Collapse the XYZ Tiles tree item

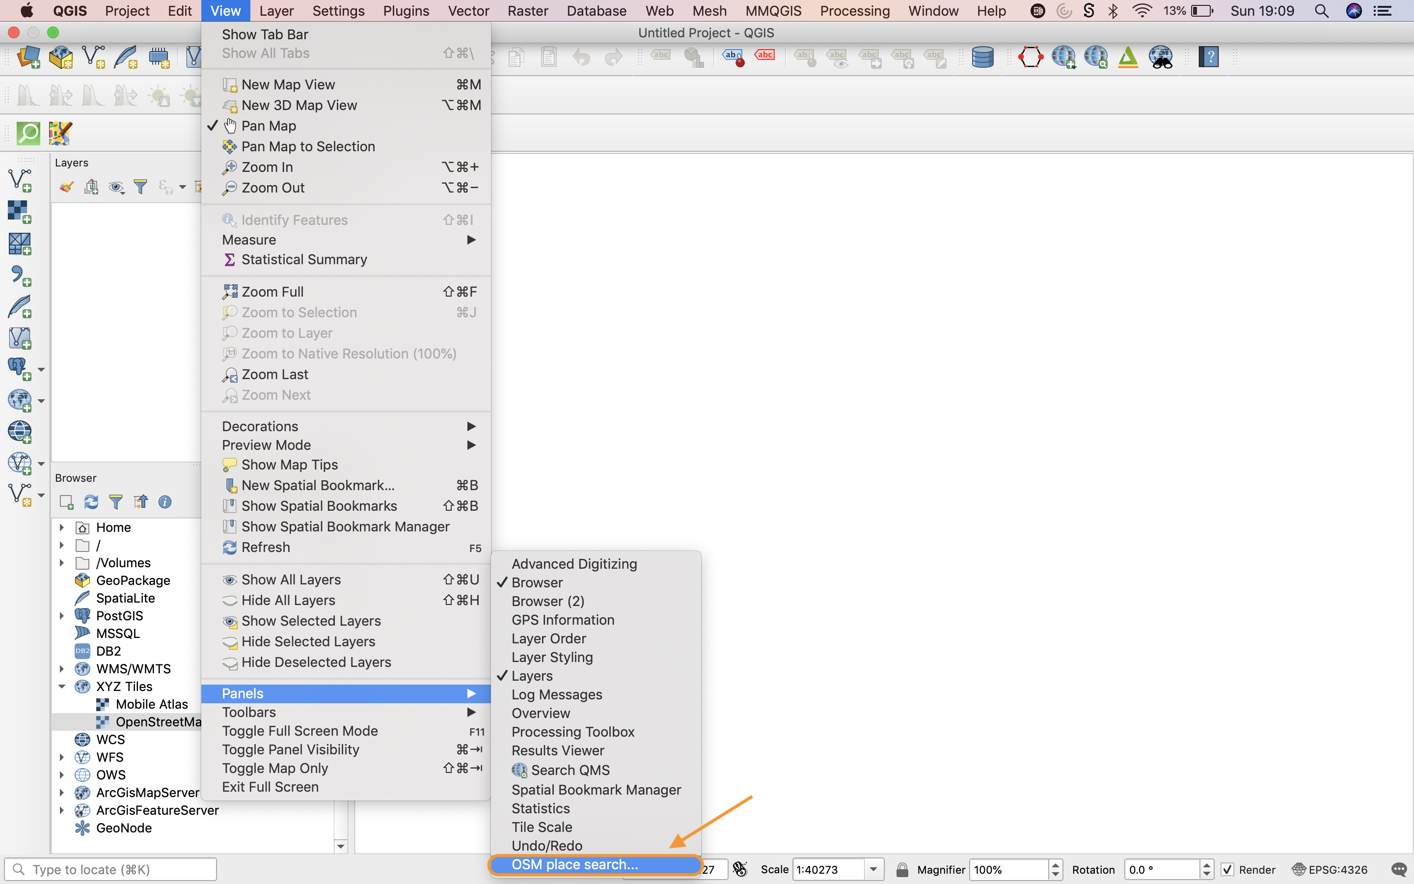[x=62, y=686]
